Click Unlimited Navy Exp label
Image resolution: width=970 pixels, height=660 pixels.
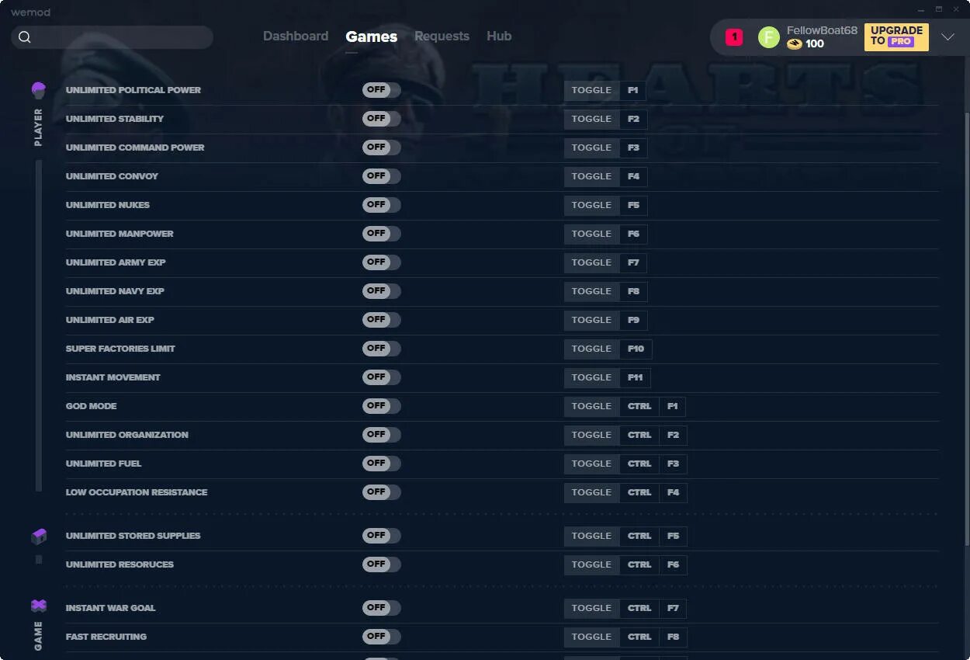[115, 291]
